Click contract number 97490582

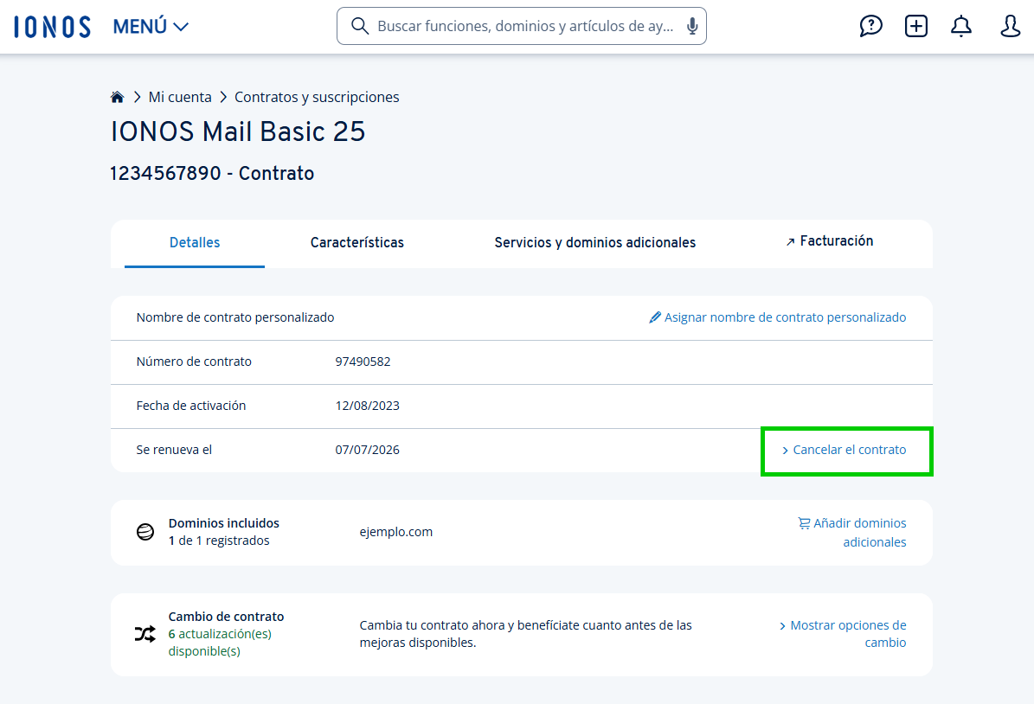pos(363,362)
